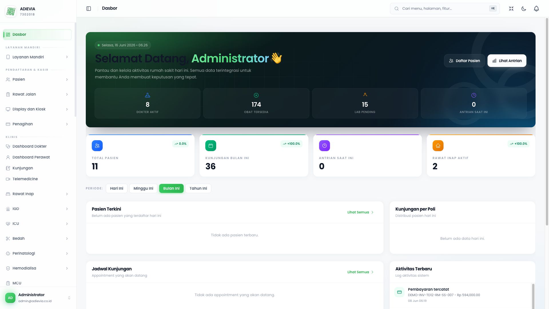The image size is (549, 309).
Task: Open Lihat Semua for Jadwal Kunjungan
Action: coord(361,272)
